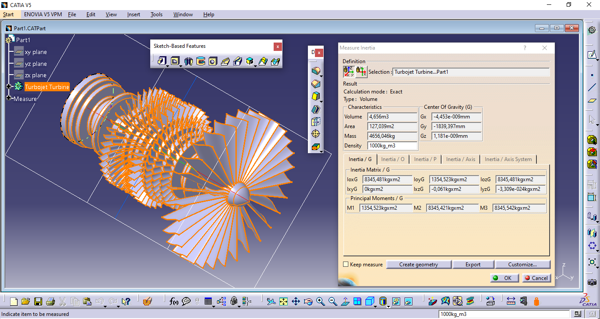Open the Formula f(x) tool

click(x=174, y=301)
